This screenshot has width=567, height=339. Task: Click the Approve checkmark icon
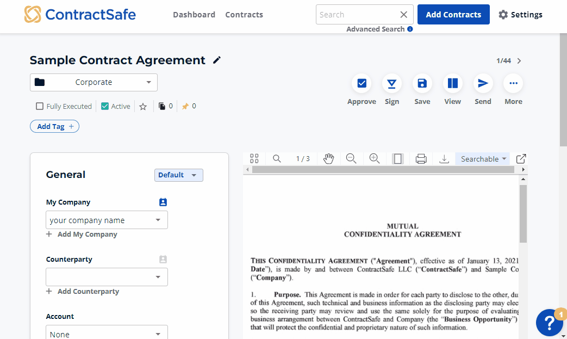362,83
